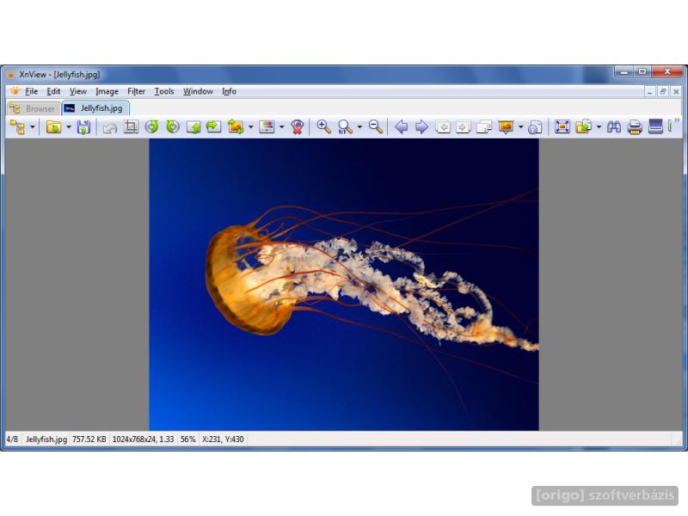The height and width of the screenshot is (516, 688).
Task: Open the folder tree browser icon
Action: [x=17, y=127]
